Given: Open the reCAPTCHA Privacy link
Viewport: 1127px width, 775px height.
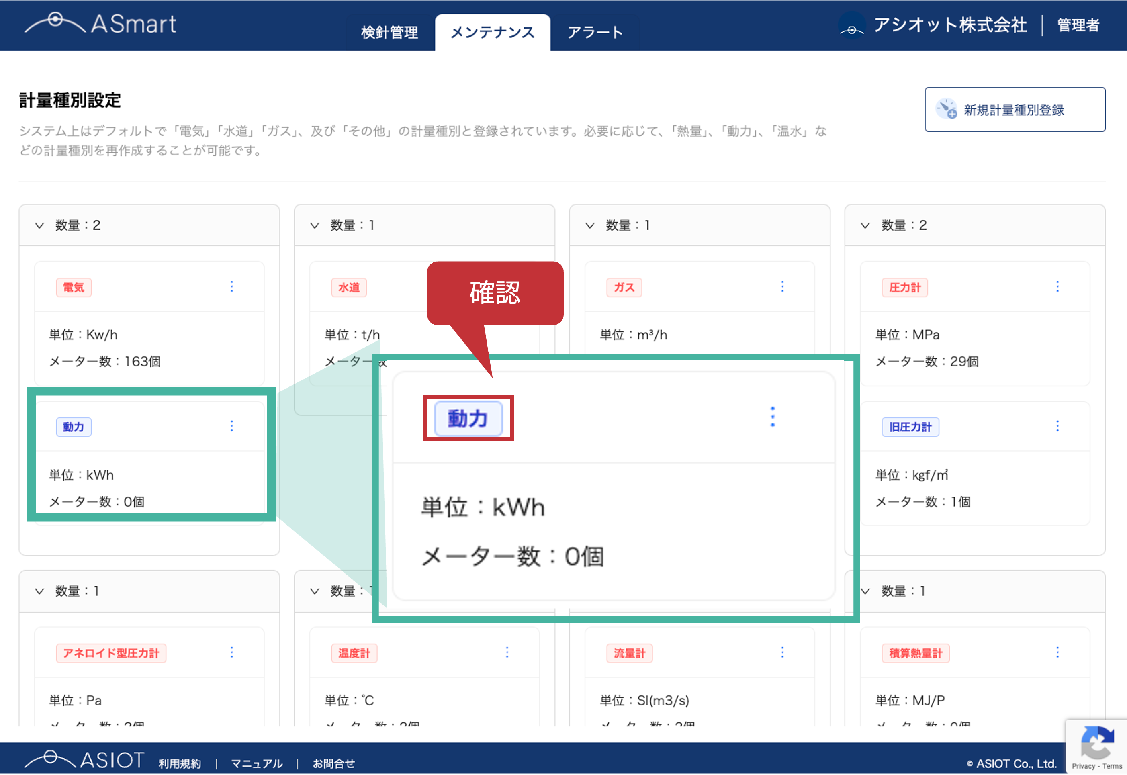Looking at the screenshot, I should point(1083,766).
